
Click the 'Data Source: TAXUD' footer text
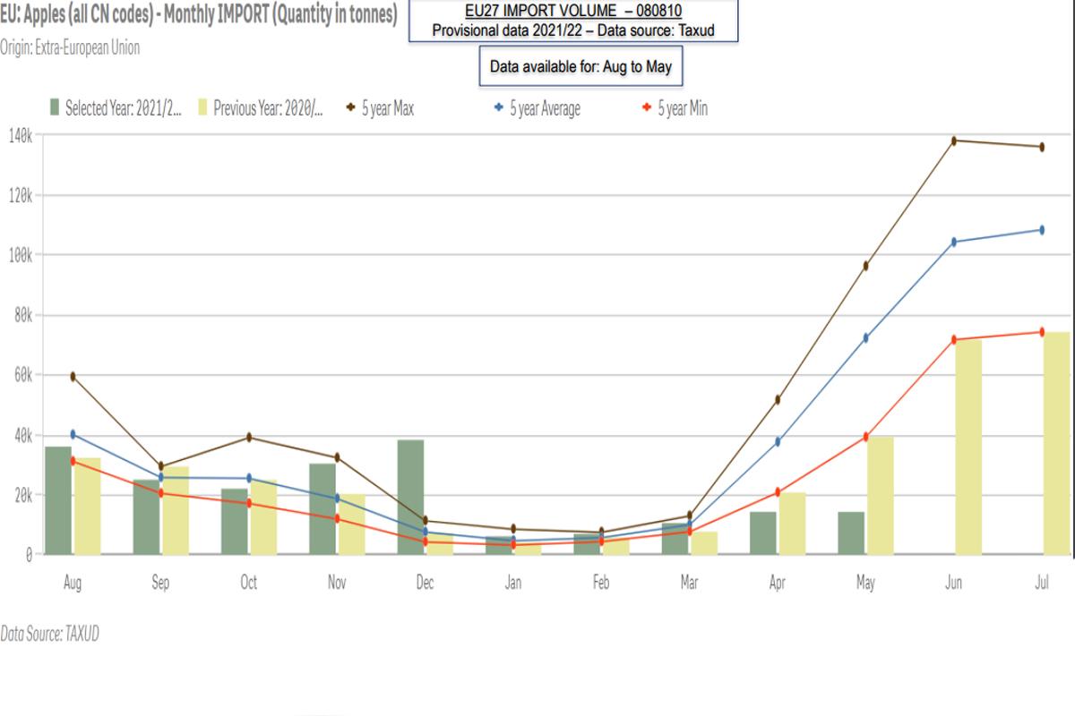49,634
